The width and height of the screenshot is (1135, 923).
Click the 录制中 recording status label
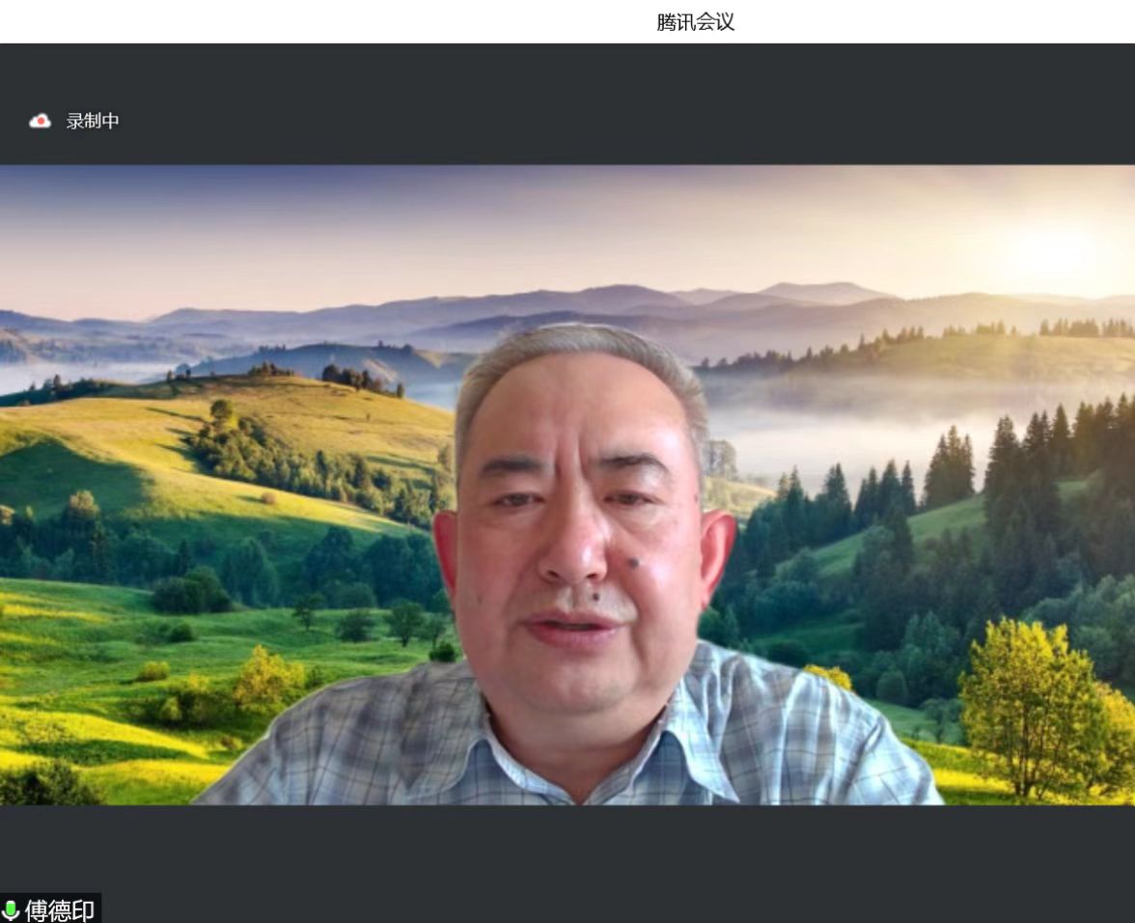coord(93,121)
